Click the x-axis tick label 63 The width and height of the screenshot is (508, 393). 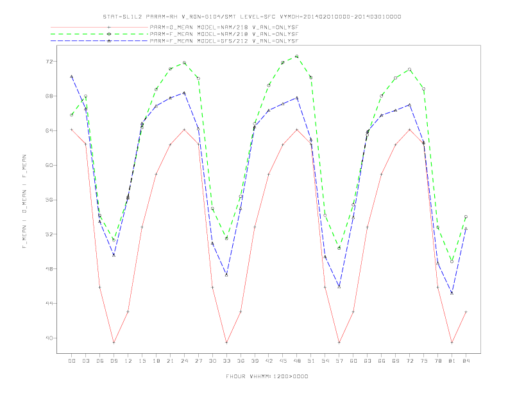[368, 361]
